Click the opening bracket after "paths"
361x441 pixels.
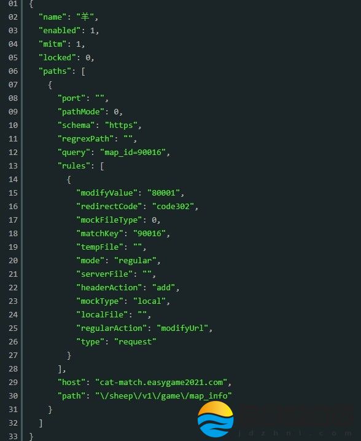pos(83,71)
